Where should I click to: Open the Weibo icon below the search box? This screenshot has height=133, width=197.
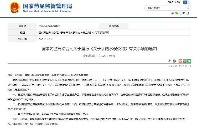tap(172, 13)
